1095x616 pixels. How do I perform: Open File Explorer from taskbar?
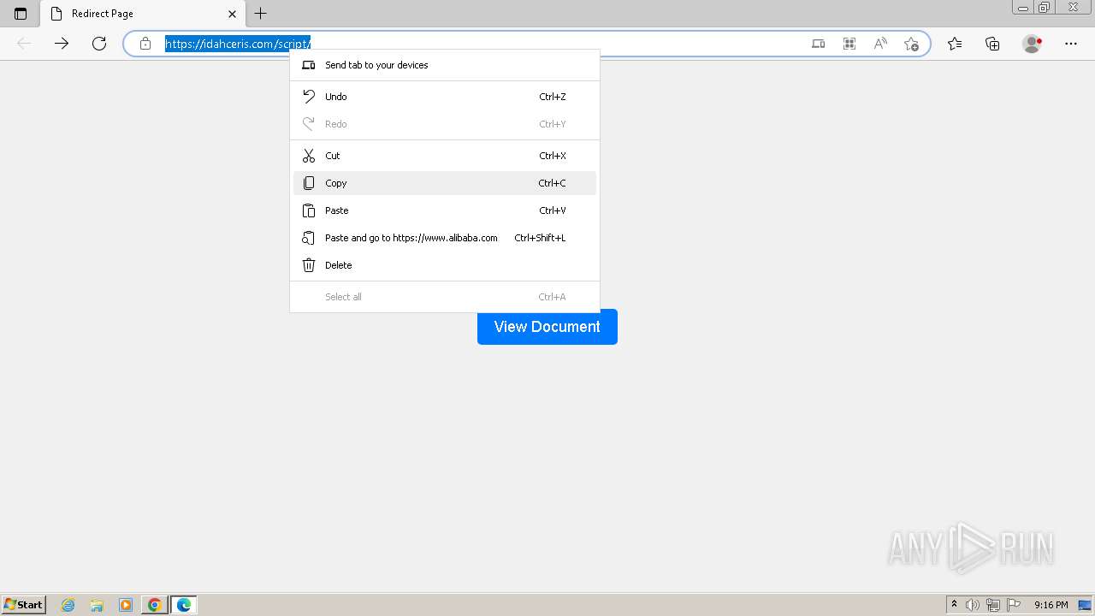pos(97,605)
